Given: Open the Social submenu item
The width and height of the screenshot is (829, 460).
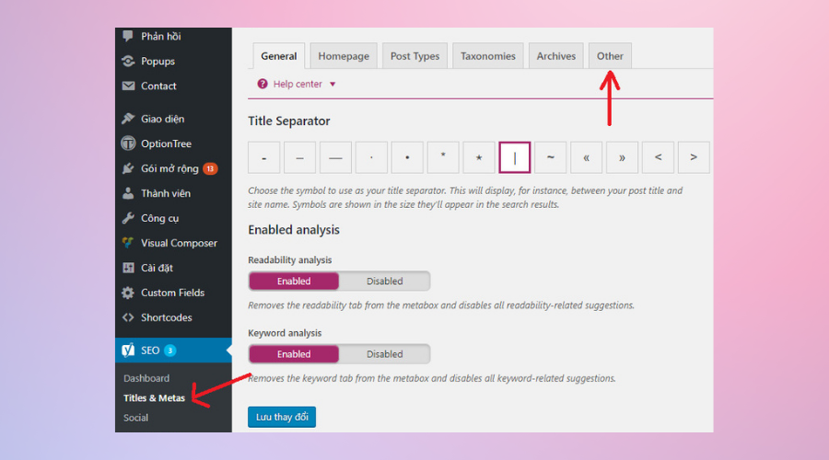Looking at the screenshot, I should pos(136,418).
